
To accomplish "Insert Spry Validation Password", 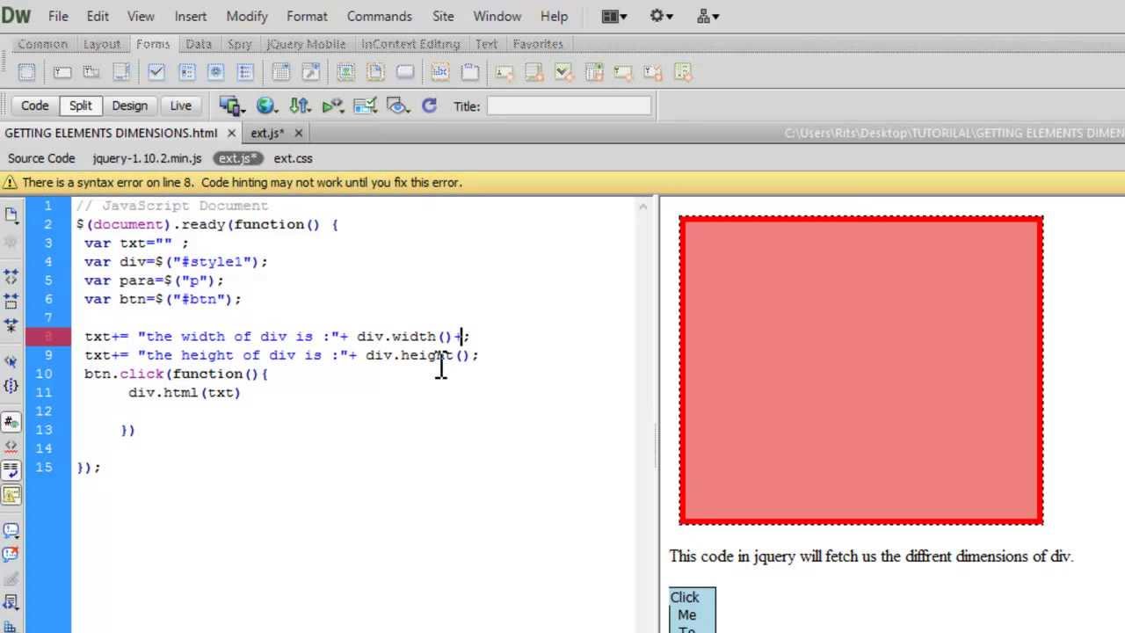I will tap(623, 72).
